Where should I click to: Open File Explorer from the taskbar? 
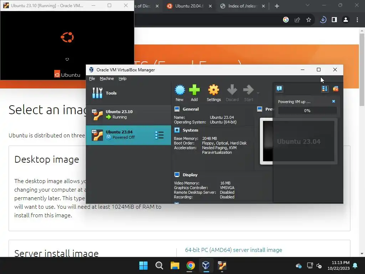coord(175,265)
